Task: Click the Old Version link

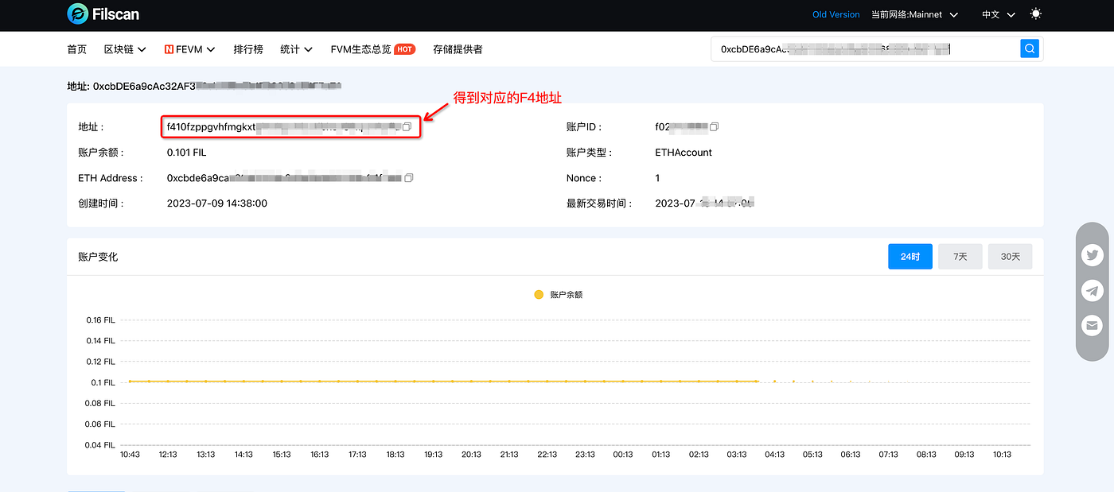Action: (x=835, y=14)
